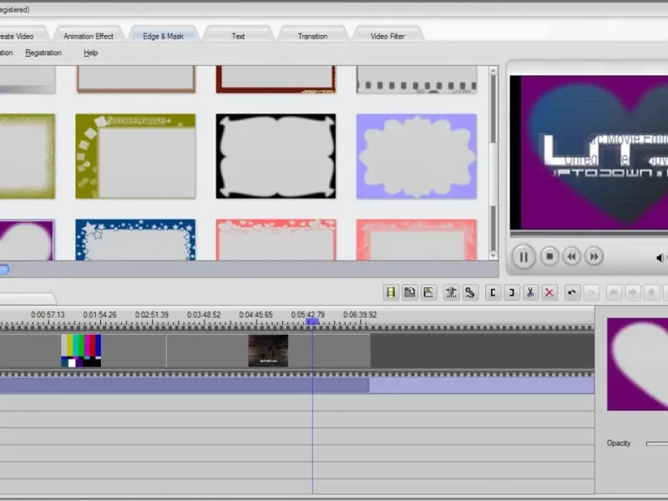Click the green filmstrip icon in timeline toolbar
This screenshot has height=501, width=668.
tap(390, 292)
